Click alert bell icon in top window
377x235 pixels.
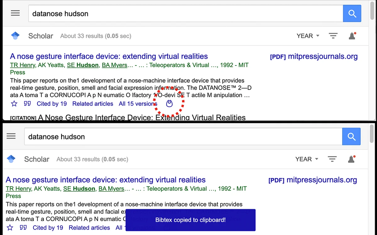(352, 36)
